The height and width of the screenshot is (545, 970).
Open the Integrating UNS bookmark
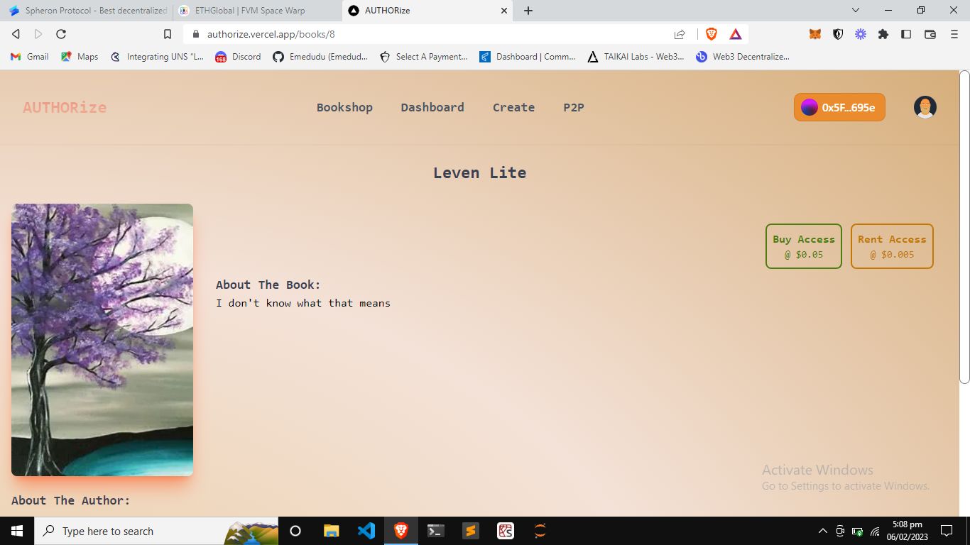pyautogui.click(x=157, y=56)
